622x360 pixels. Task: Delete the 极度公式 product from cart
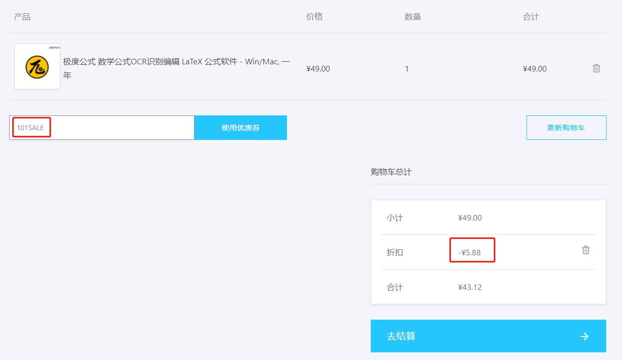pos(596,68)
